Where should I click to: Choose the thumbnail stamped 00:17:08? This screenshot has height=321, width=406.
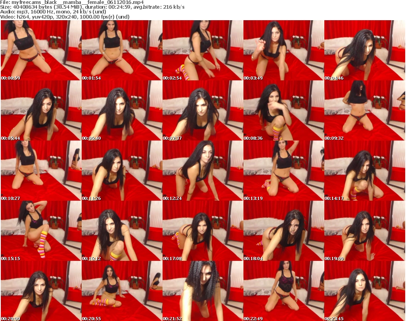point(203,231)
